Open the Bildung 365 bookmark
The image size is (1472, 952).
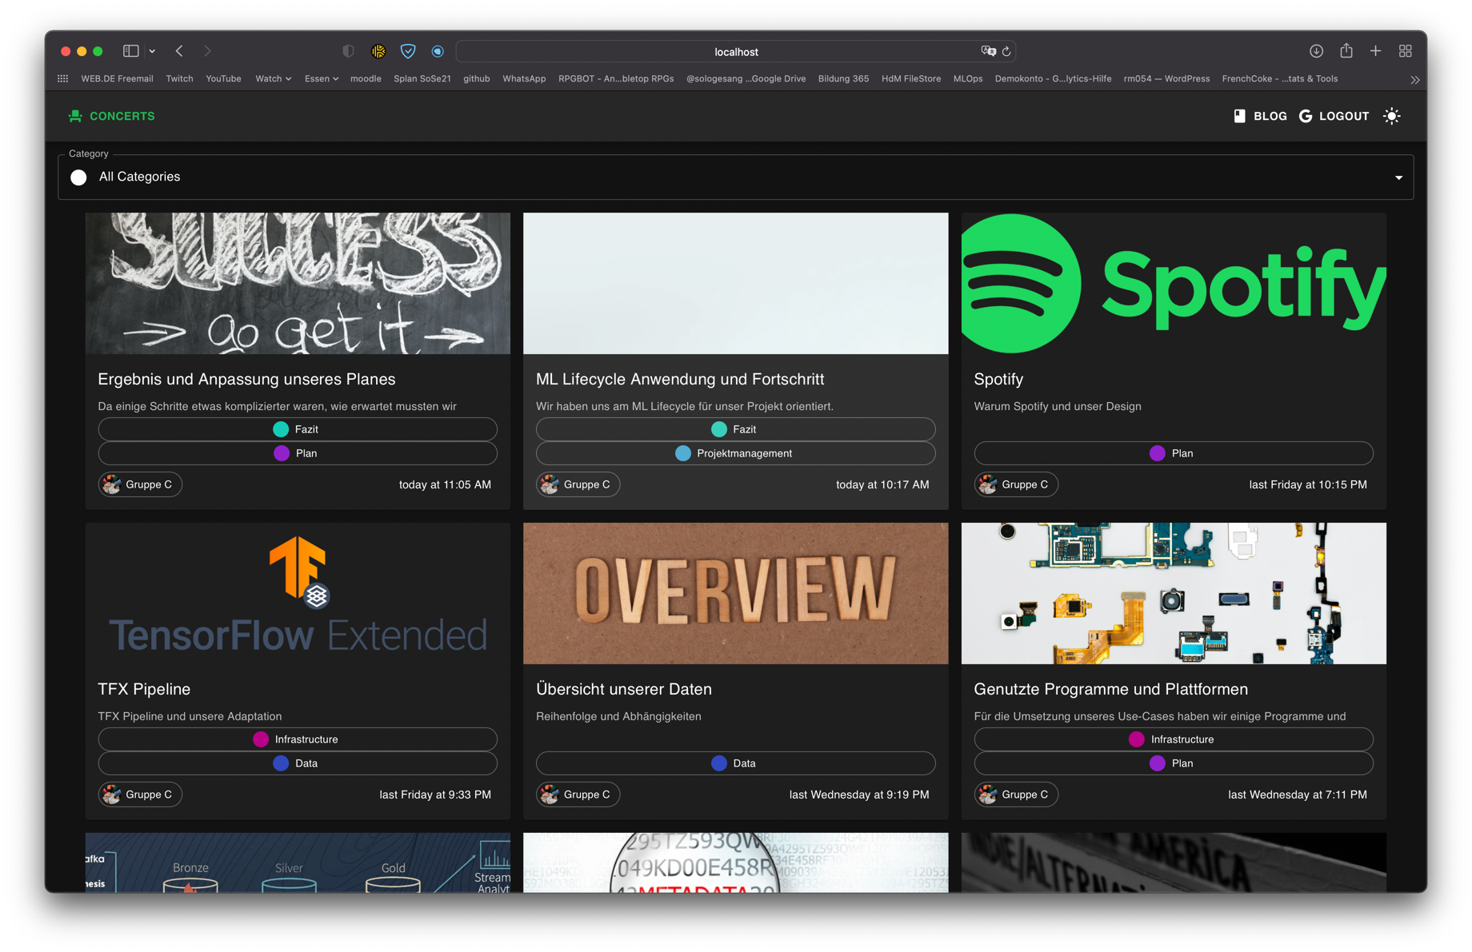point(843,78)
